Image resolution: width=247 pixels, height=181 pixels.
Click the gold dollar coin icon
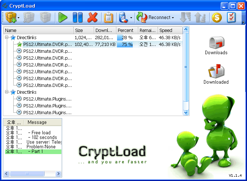[x=217, y=18]
